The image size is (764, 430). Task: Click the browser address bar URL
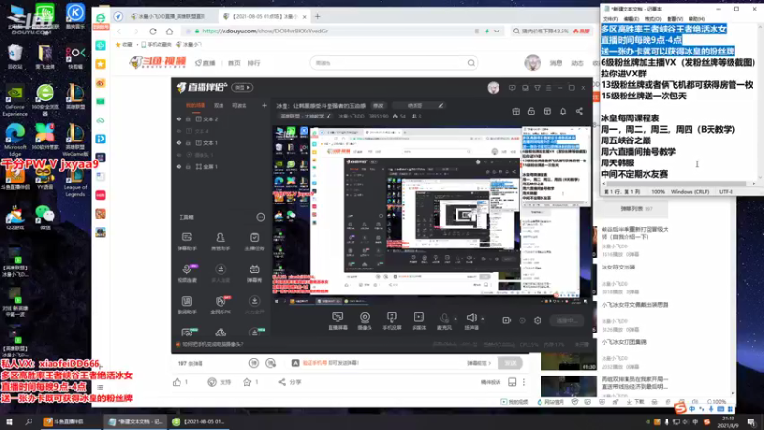coord(265,32)
